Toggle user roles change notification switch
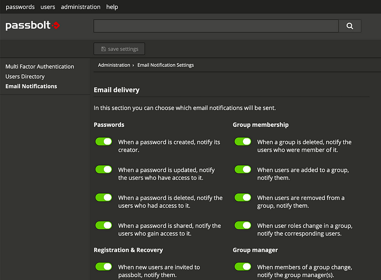381x280 pixels. 243,226
